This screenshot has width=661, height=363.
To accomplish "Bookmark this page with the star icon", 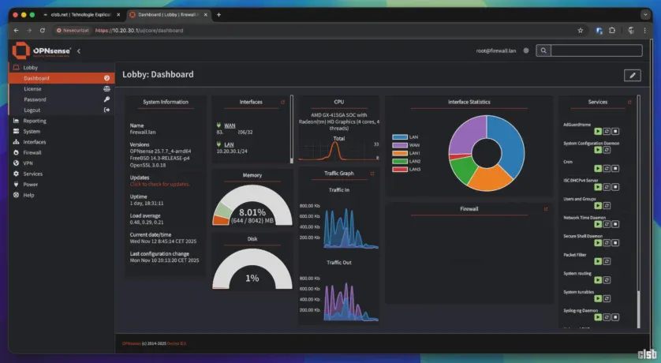I will (581, 30).
